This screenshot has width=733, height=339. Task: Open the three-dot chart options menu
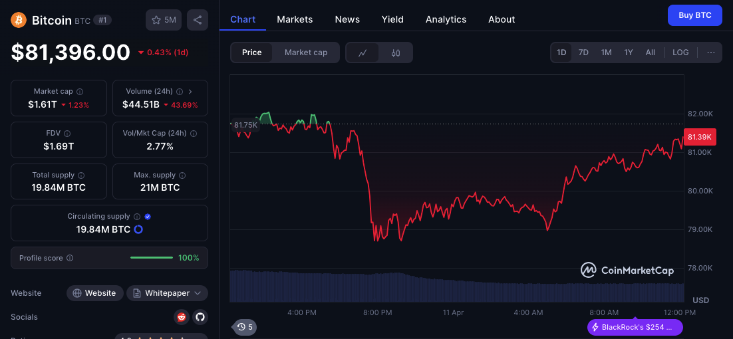(x=710, y=53)
